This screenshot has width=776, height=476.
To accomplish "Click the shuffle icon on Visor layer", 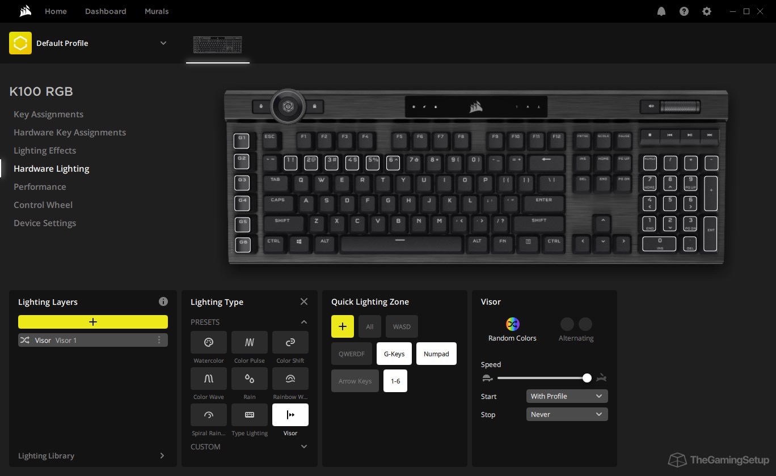I will [x=25, y=340].
